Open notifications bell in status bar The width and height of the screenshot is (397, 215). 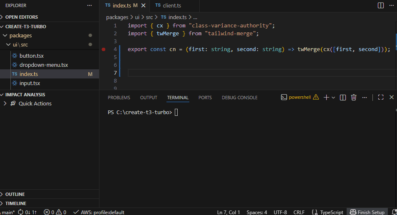pyautogui.click(x=394, y=212)
